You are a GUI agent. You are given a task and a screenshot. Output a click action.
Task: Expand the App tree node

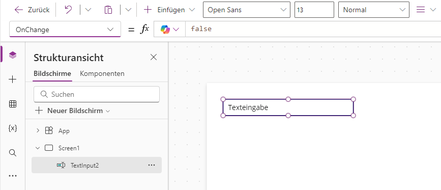pyautogui.click(x=38, y=130)
